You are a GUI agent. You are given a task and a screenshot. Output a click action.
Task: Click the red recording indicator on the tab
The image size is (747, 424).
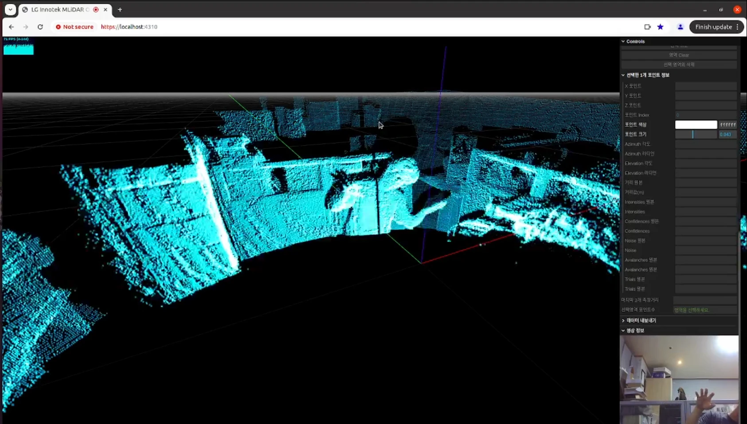tap(96, 9)
